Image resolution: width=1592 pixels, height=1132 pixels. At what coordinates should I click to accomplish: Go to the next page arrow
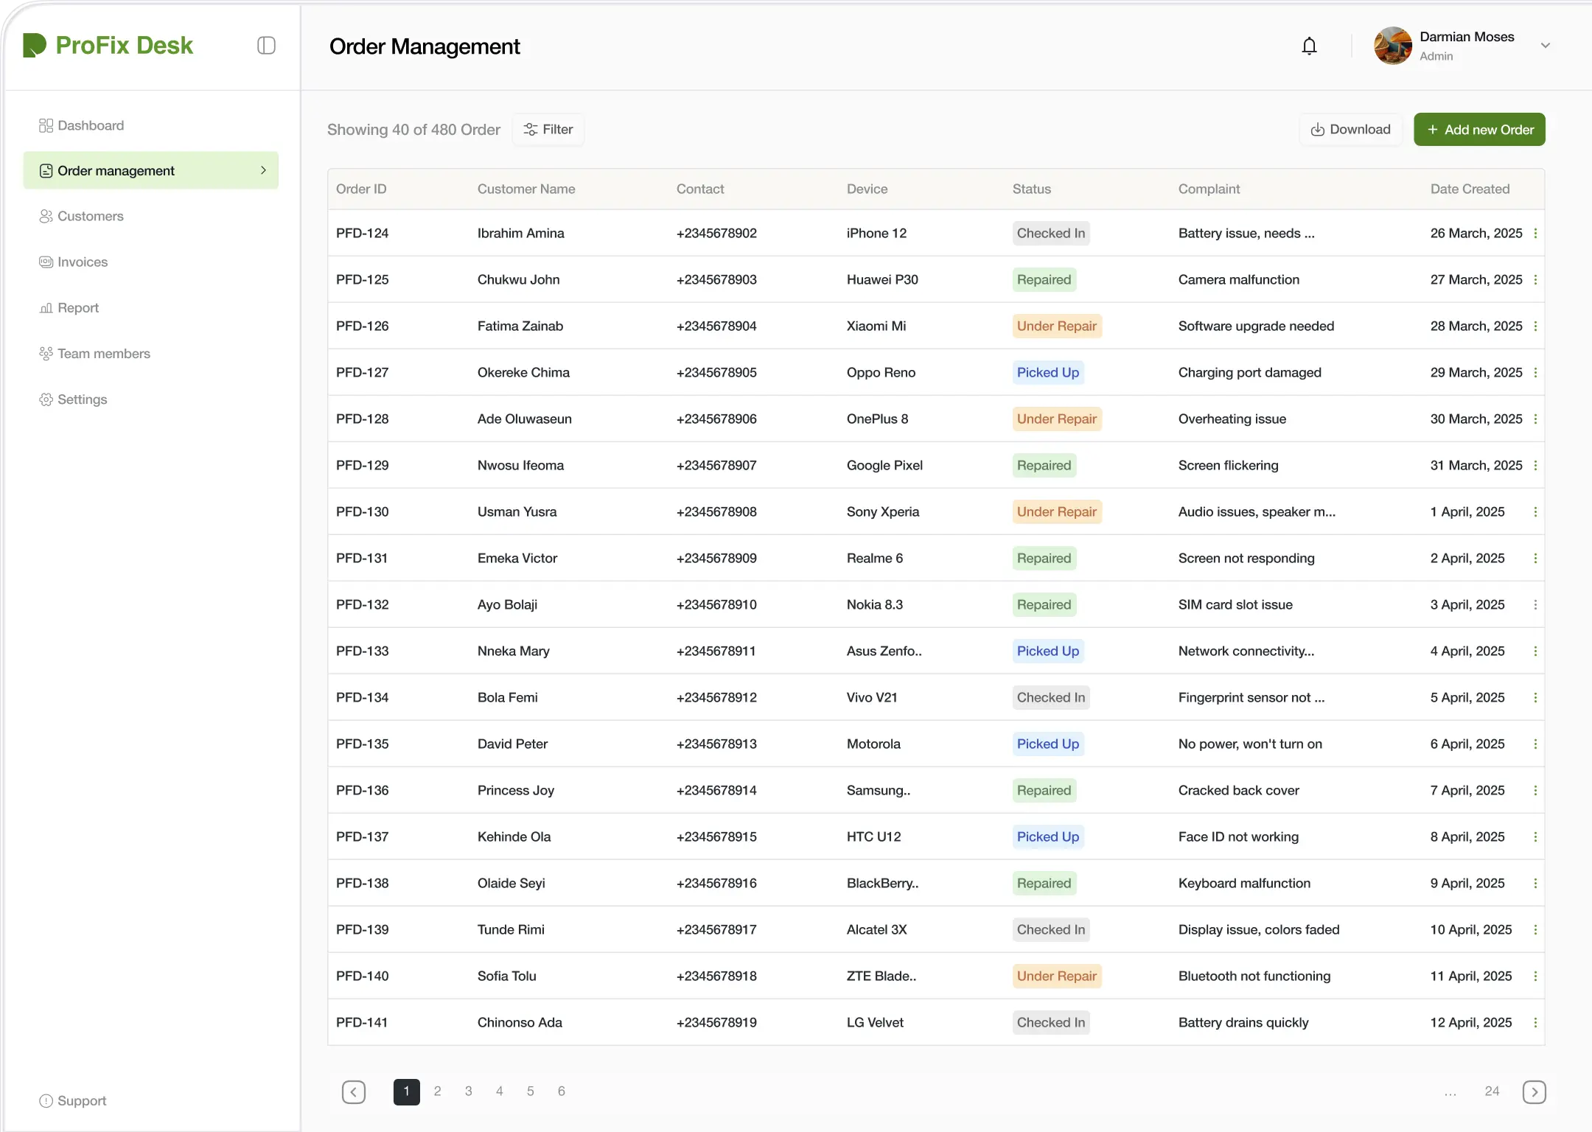click(x=1534, y=1091)
